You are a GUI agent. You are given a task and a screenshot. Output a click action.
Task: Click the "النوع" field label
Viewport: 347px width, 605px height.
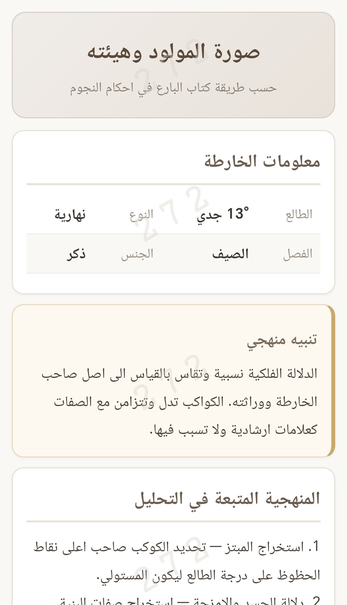tap(141, 215)
